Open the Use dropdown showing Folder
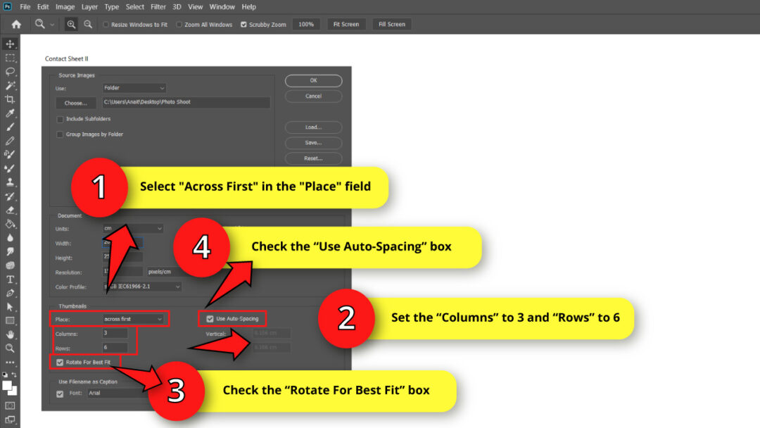This screenshot has width=760, height=428. pos(134,87)
